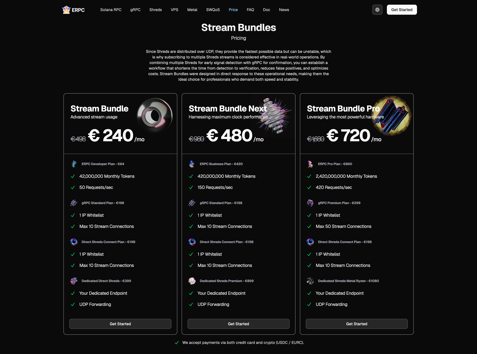
Task: Click the ERPC Business Plan icon
Action: coord(192,164)
